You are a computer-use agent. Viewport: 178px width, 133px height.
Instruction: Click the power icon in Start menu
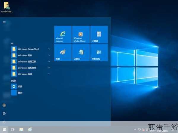click(4, 122)
